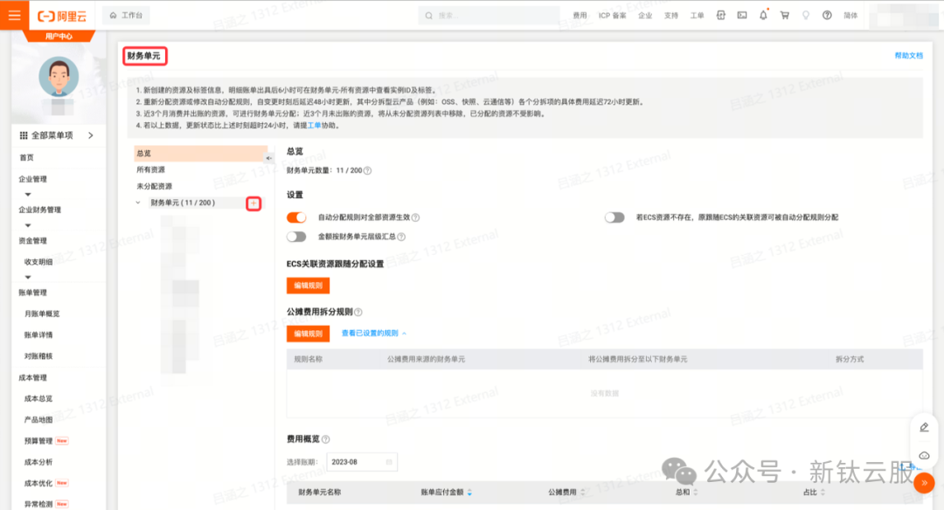This screenshot has width=944, height=510.
Task: Open the orange hamburger navigation menu
Action: (x=15, y=15)
